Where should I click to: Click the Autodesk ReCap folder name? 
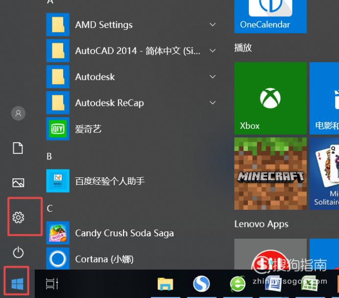109,103
